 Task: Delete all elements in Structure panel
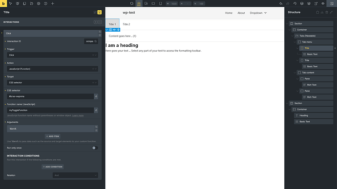327,13
